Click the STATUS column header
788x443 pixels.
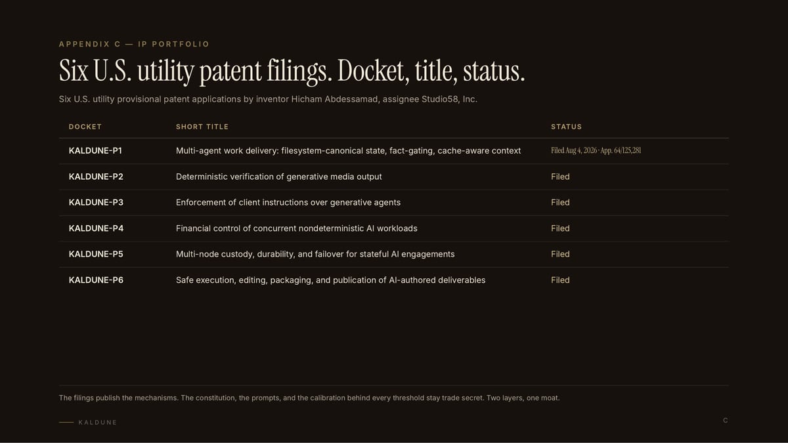[566, 127]
